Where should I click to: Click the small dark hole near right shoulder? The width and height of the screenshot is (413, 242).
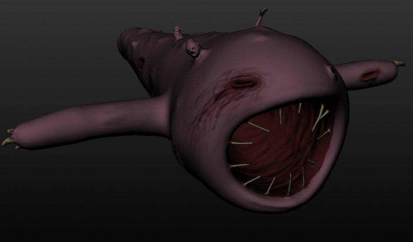click(333, 70)
